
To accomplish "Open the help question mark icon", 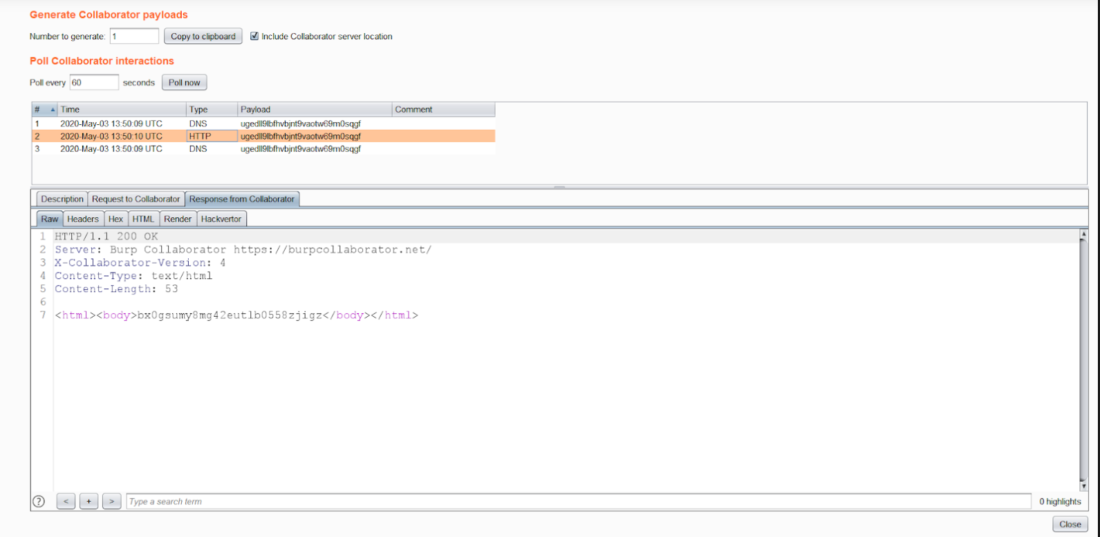I will [39, 502].
